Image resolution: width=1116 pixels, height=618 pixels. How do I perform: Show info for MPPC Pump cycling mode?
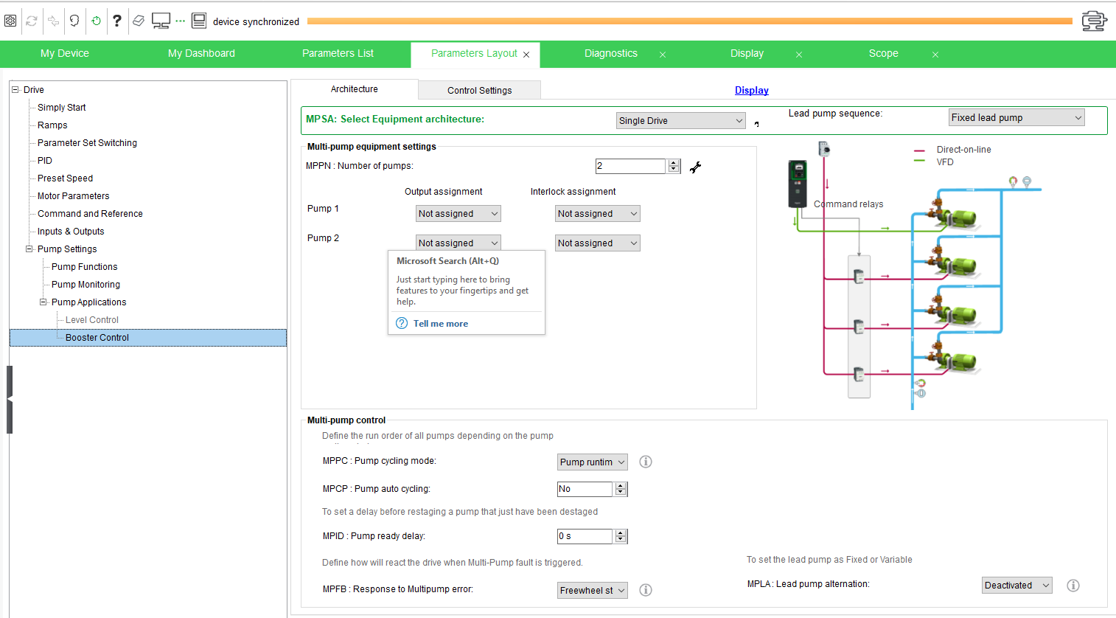pos(646,462)
